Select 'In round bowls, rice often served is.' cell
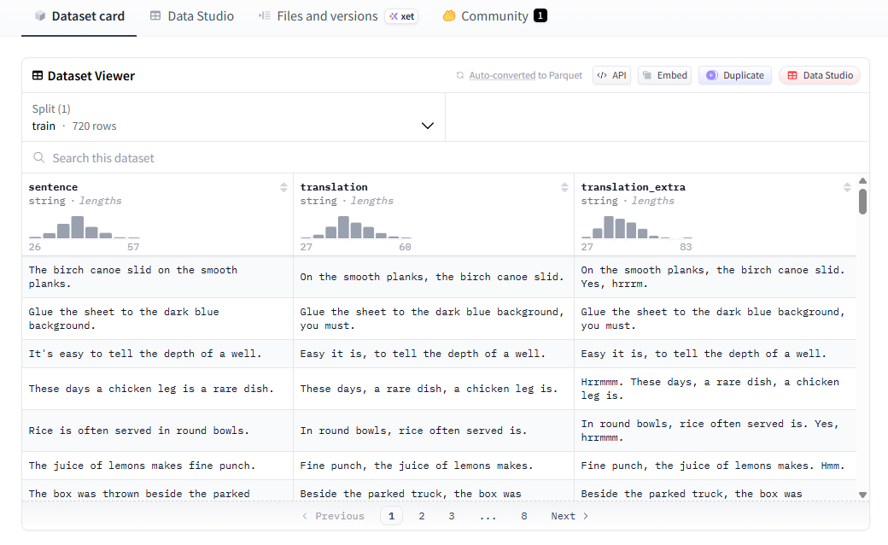Screen dimensions: 888x545 (x=434, y=431)
